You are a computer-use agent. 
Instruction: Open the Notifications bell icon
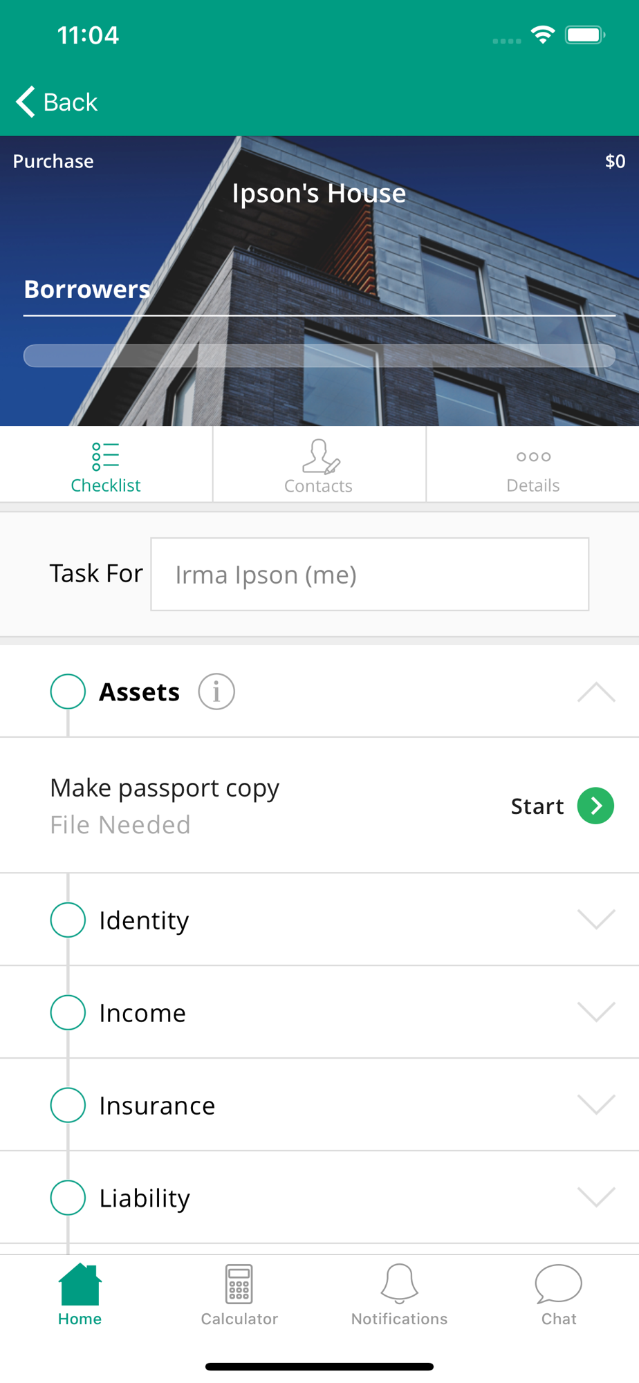click(x=400, y=1283)
